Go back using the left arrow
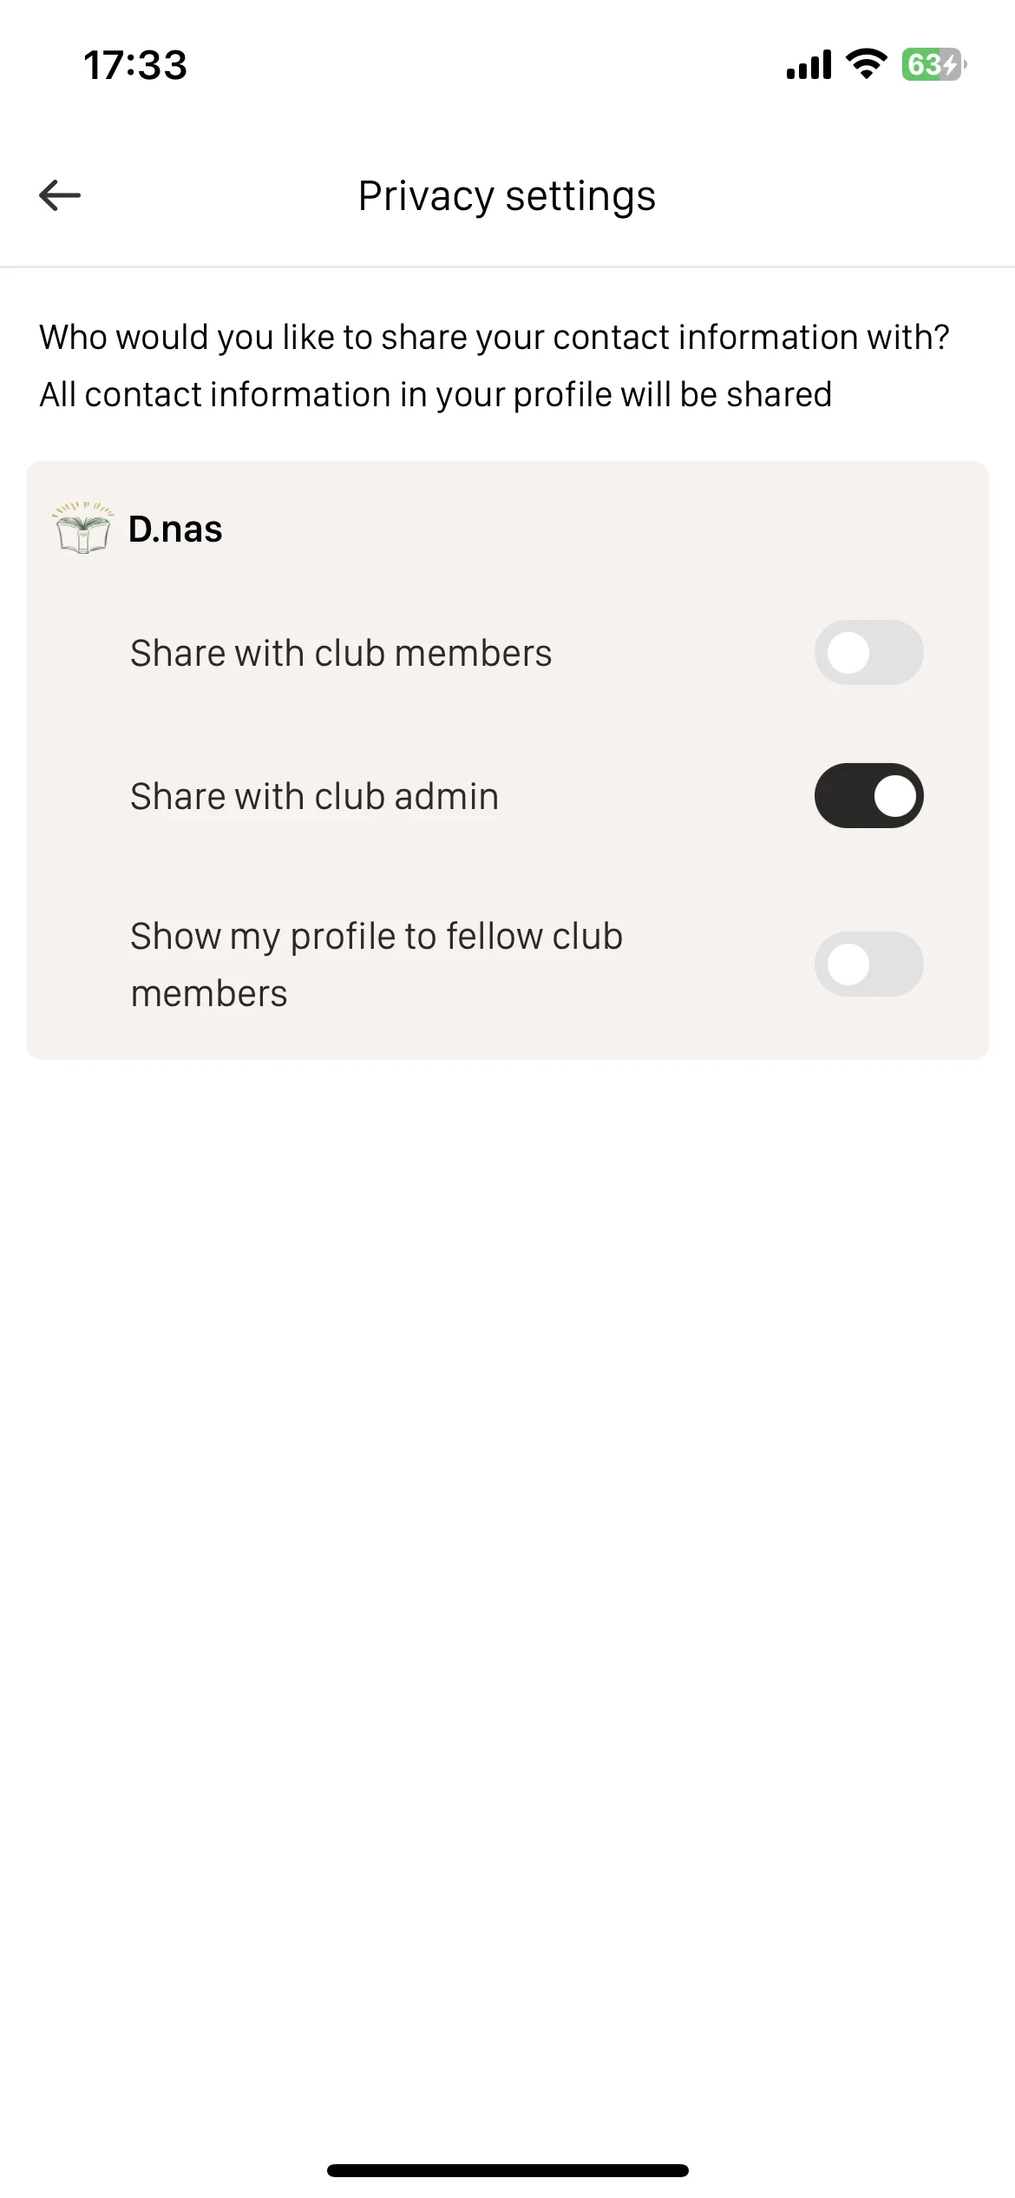 coord(60,195)
